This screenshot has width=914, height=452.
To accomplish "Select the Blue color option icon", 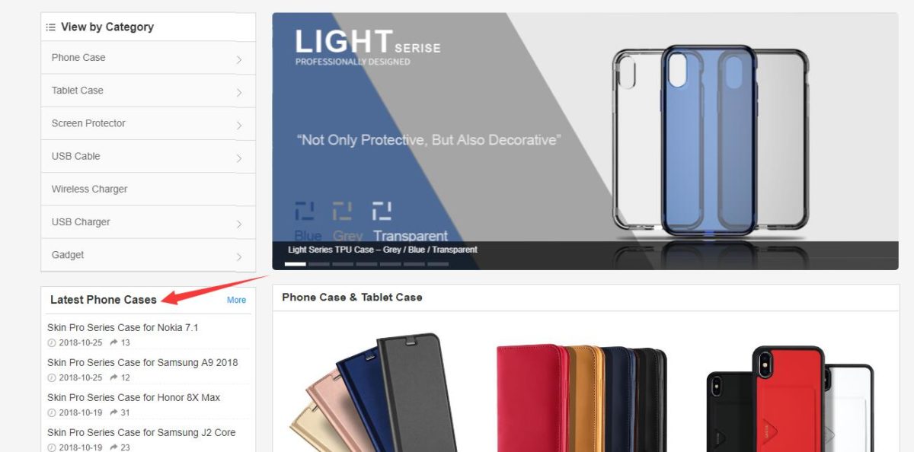I will [304, 211].
